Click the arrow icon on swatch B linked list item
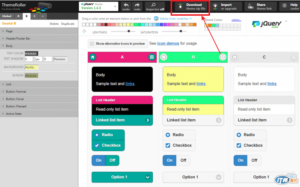Viewport: 300px width, 187px height. tap(219, 120)
